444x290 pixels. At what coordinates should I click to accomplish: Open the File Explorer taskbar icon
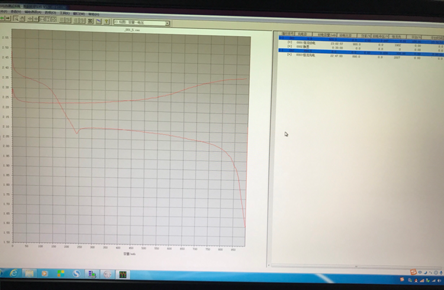29,273
